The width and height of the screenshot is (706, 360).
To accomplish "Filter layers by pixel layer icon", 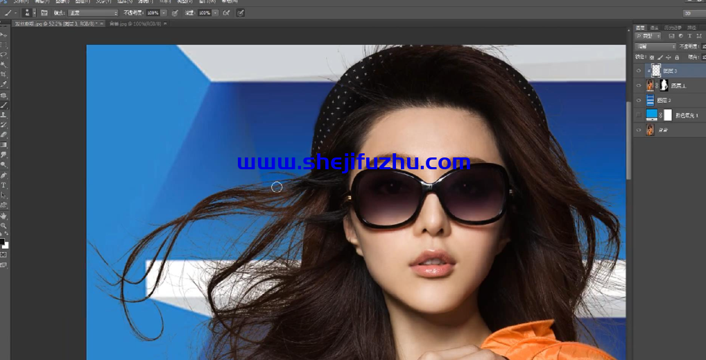I will [x=672, y=36].
